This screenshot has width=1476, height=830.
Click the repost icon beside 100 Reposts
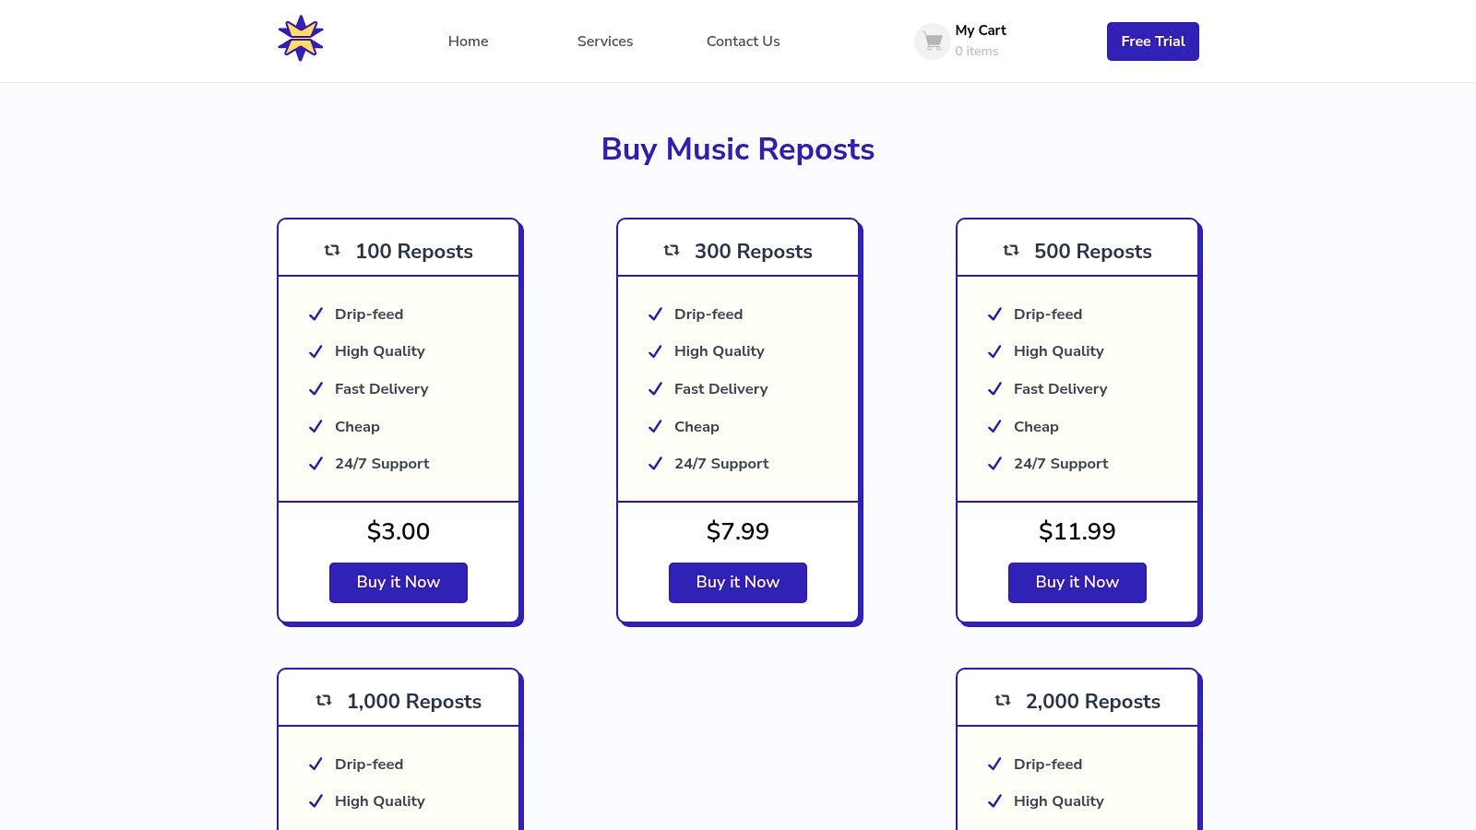332,251
